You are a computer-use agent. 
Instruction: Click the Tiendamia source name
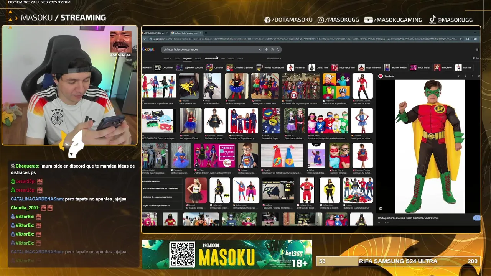pyautogui.click(x=389, y=76)
